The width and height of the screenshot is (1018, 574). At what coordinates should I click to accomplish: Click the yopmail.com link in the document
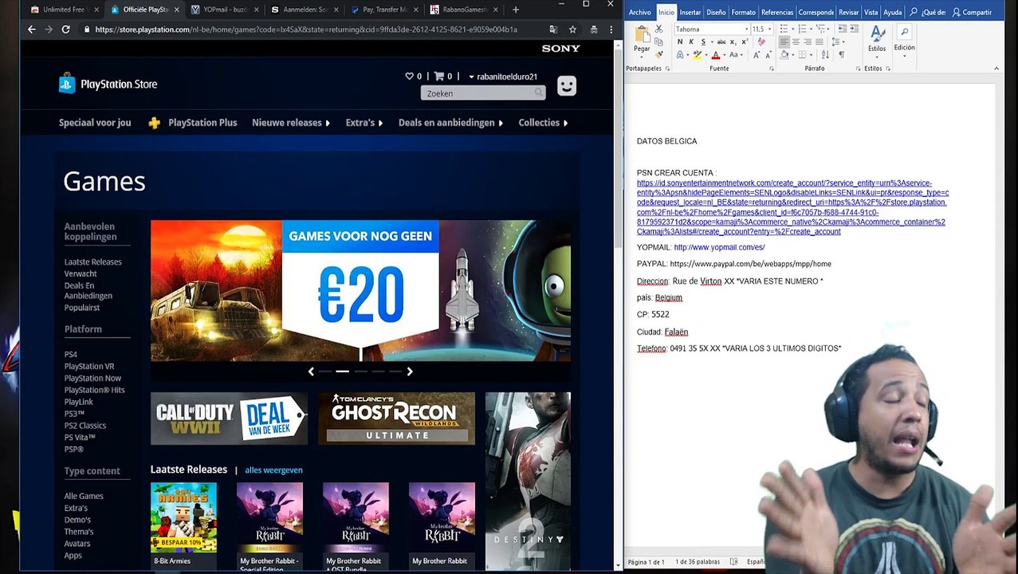pos(719,247)
